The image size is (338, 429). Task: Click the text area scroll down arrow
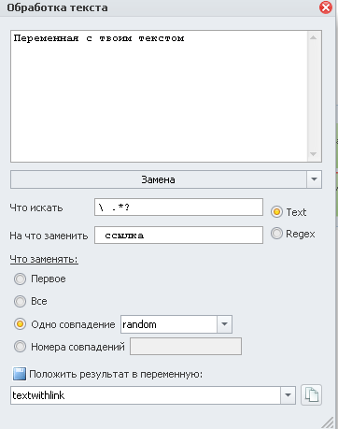click(x=314, y=154)
